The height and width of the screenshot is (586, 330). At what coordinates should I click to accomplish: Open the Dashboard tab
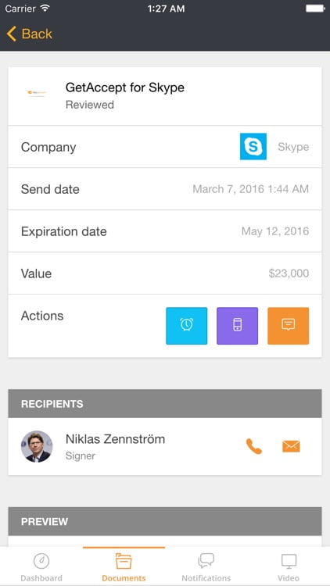pyautogui.click(x=41, y=567)
